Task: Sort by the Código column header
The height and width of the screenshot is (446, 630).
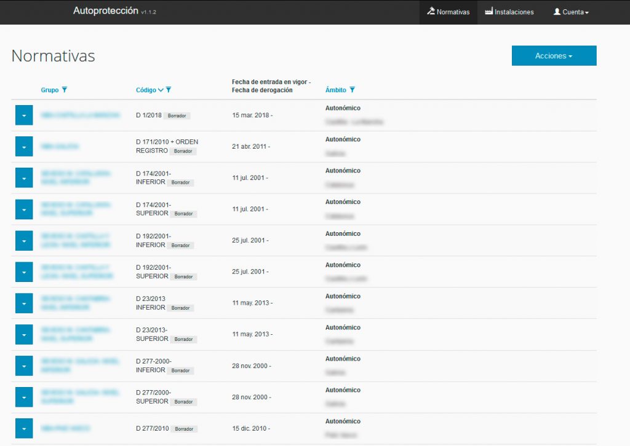Action: pos(146,90)
